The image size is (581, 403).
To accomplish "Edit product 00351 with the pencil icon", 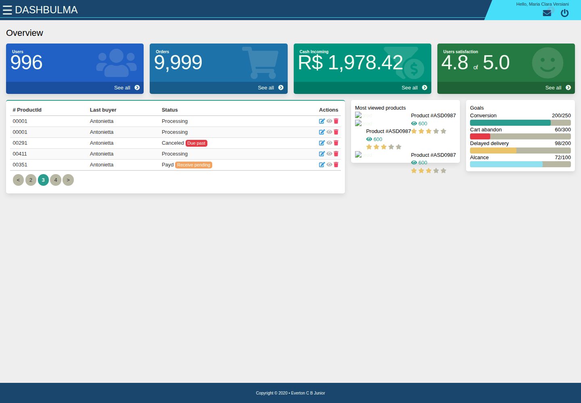I will pyautogui.click(x=322, y=165).
